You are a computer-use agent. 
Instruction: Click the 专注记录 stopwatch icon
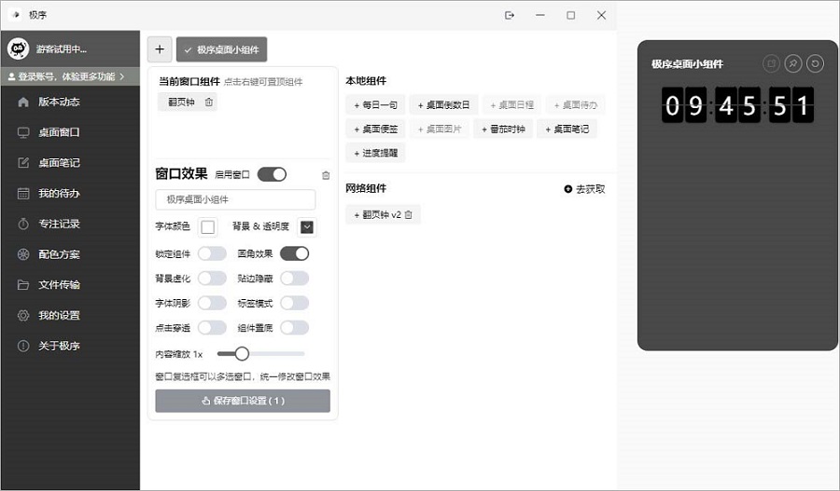click(23, 224)
